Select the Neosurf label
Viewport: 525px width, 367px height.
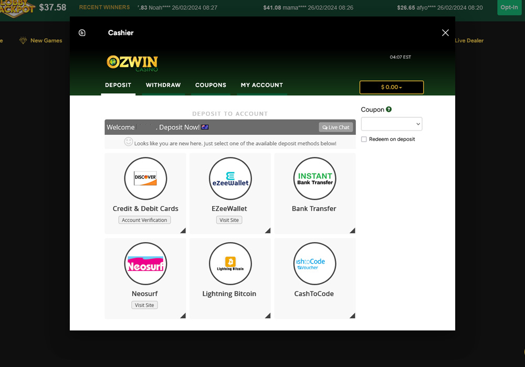[x=145, y=294]
